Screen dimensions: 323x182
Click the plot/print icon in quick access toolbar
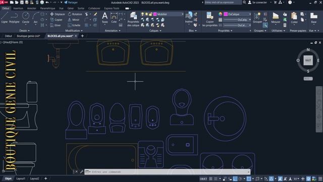click(x=42, y=3)
